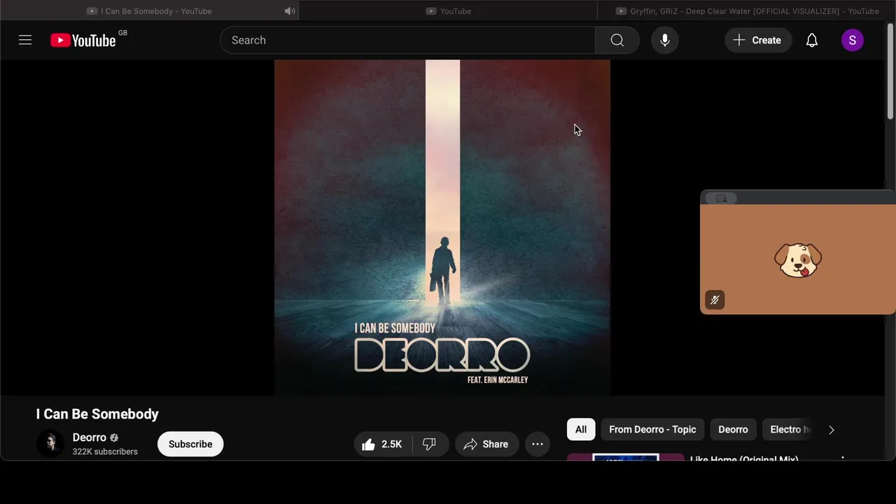896x504 pixels.
Task: Switch to the middle 'YouTube' browser tab
Action: tap(448, 10)
